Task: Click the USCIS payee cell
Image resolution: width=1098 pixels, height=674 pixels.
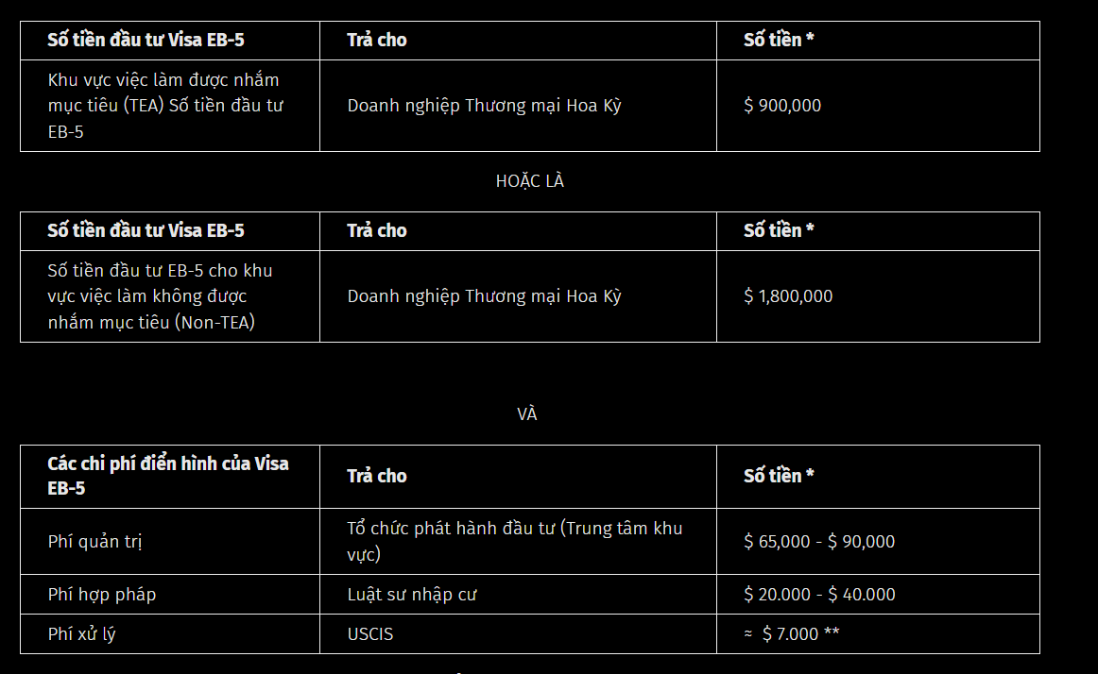Action: click(370, 634)
